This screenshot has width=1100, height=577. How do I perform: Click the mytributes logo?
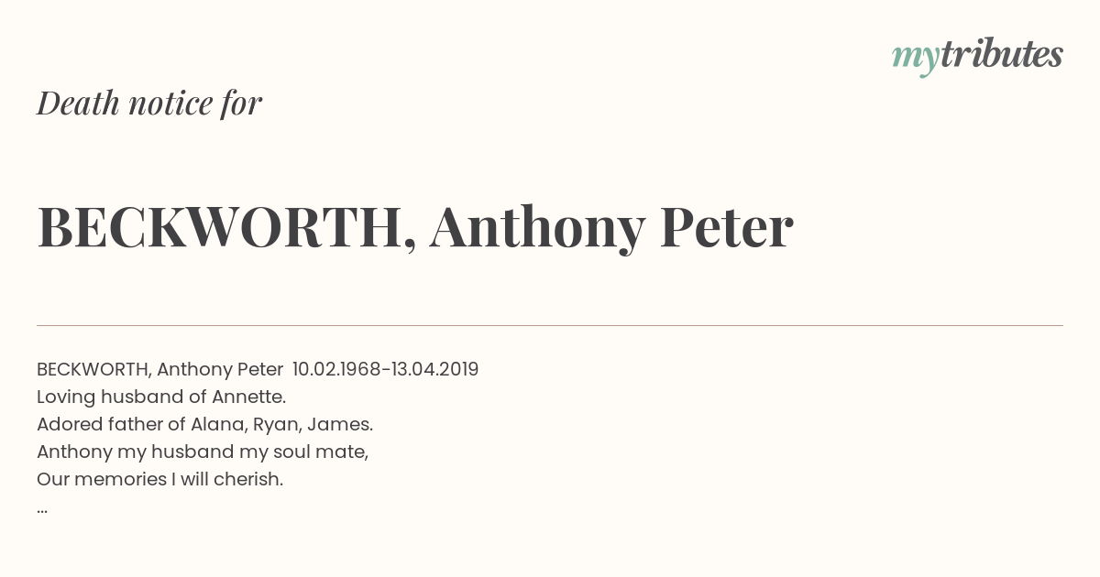[977, 56]
